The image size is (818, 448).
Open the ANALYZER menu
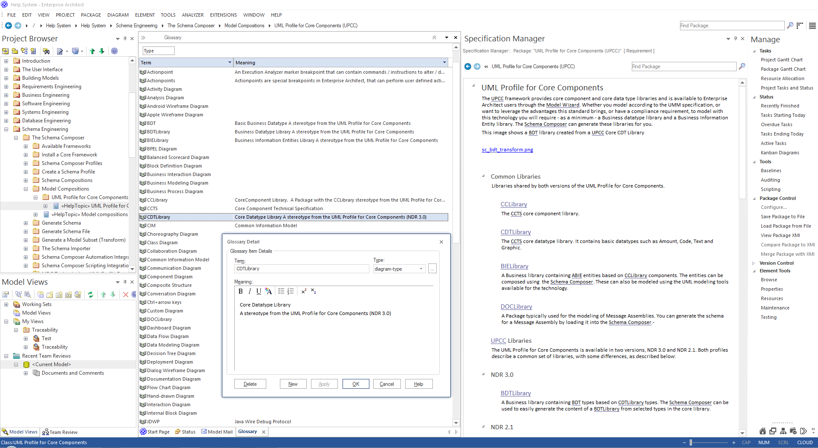[x=193, y=15]
